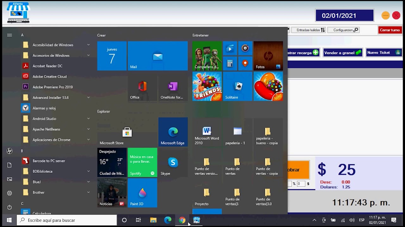405x227 pixels.
Task: Open Task View on the taskbar
Action: click(138, 220)
